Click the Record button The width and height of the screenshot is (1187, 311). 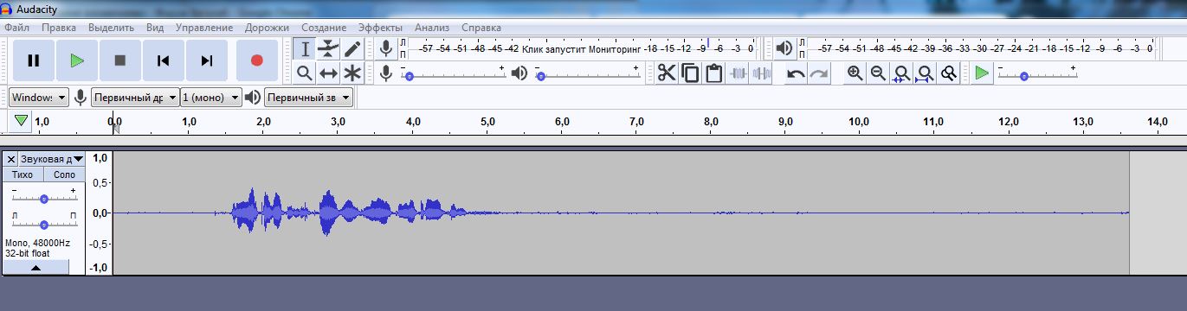pos(256,60)
